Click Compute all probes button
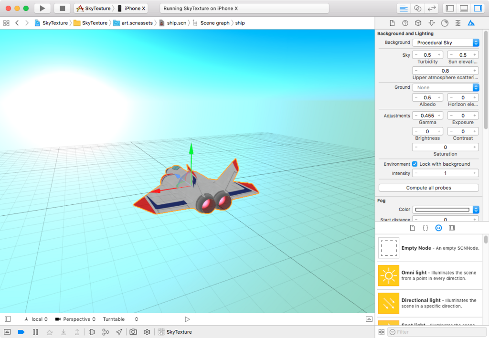Image resolution: width=489 pixels, height=338 pixels. coord(429,188)
